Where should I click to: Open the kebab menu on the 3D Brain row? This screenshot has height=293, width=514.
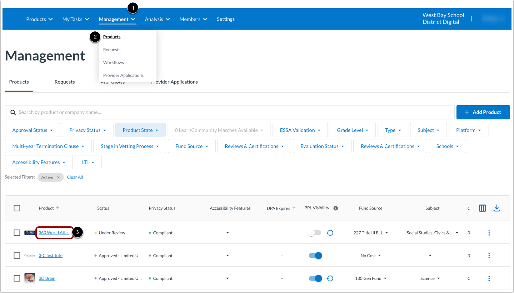pos(489,278)
